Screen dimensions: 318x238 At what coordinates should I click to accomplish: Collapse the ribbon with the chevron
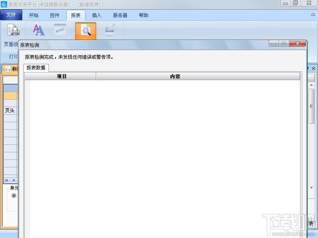(x=313, y=15)
